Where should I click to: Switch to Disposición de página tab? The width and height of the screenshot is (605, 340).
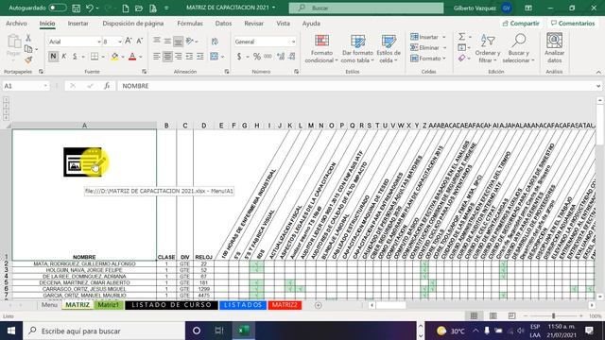click(x=132, y=24)
